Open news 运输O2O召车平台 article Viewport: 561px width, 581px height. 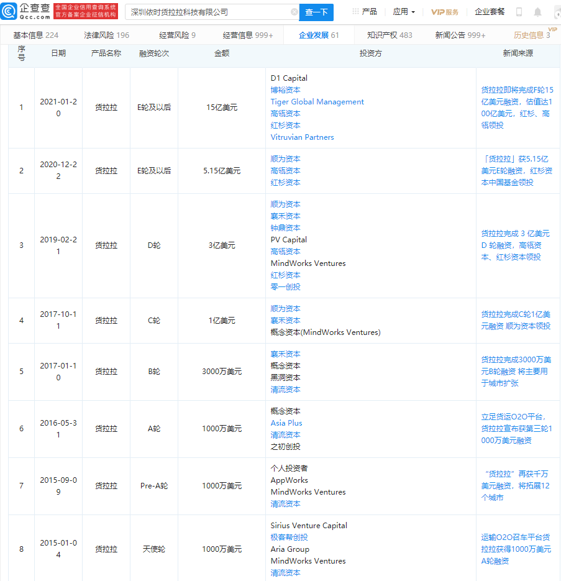[516, 549]
